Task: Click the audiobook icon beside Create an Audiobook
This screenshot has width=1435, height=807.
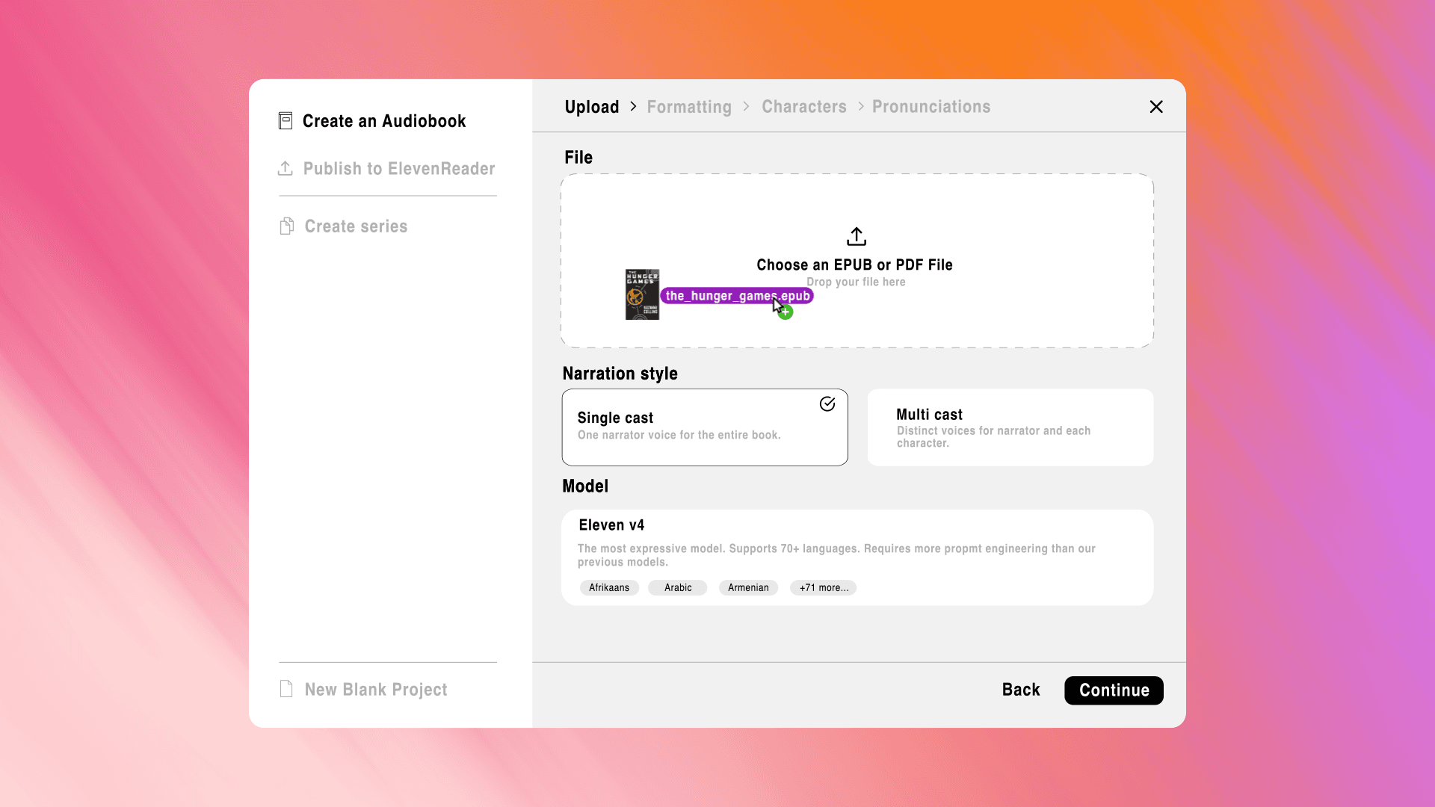Action: pos(285,121)
